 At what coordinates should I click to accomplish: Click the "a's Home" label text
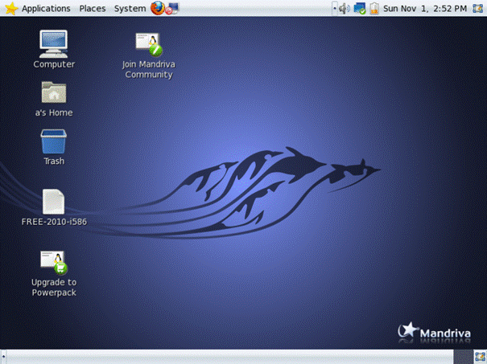tap(54, 112)
